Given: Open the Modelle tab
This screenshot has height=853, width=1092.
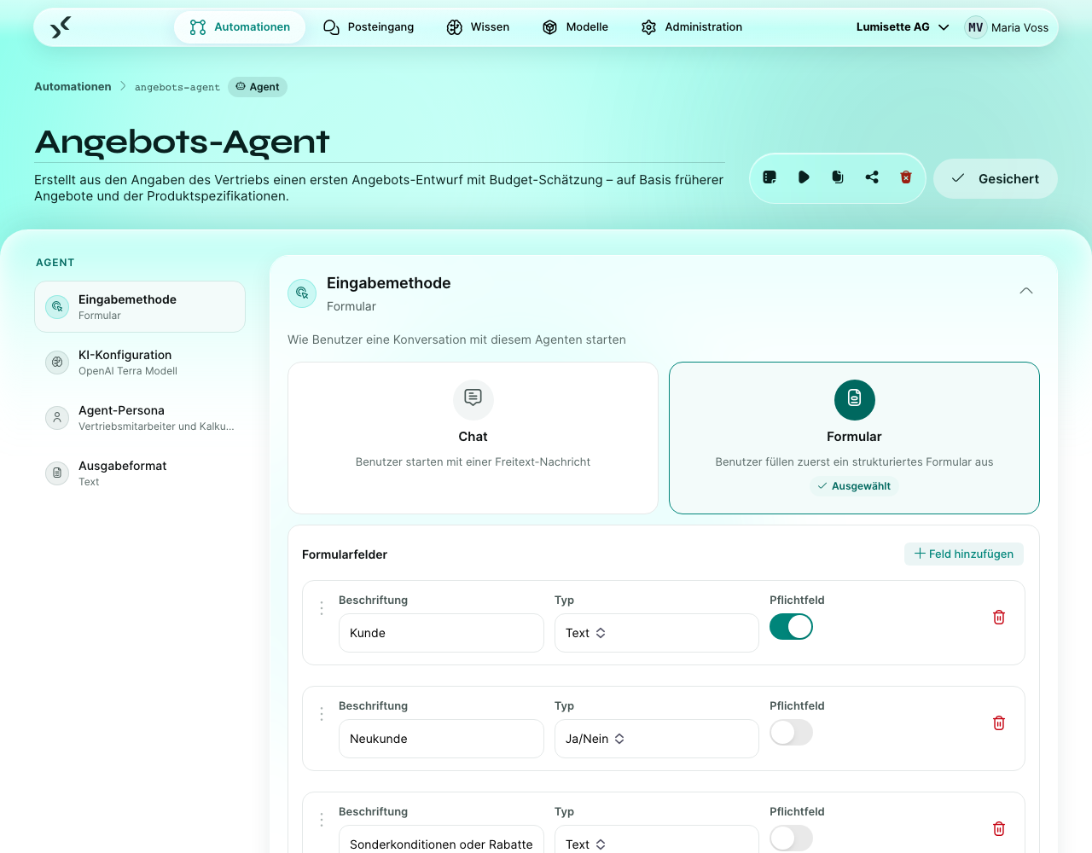Looking at the screenshot, I should click(575, 27).
